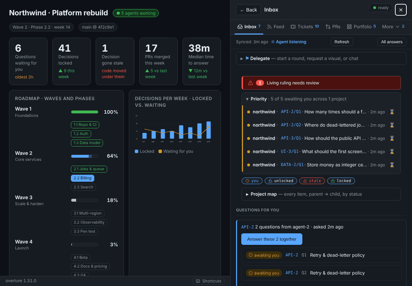
Task: Select the 3.1 Multi-region phase chip
Action: coord(88,213)
